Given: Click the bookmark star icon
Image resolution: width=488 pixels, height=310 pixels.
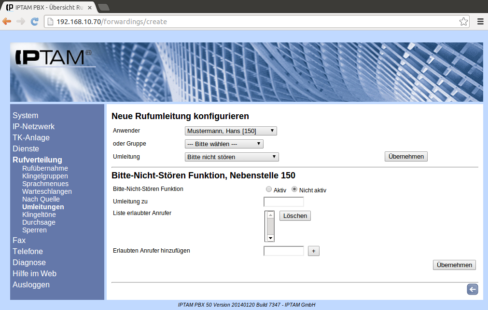Looking at the screenshot, I should click(463, 21).
